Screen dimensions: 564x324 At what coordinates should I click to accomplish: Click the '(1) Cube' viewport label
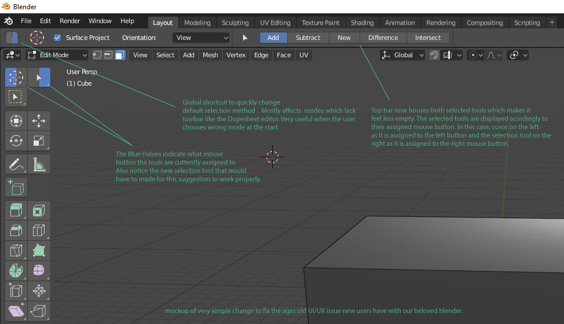[x=79, y=83]
